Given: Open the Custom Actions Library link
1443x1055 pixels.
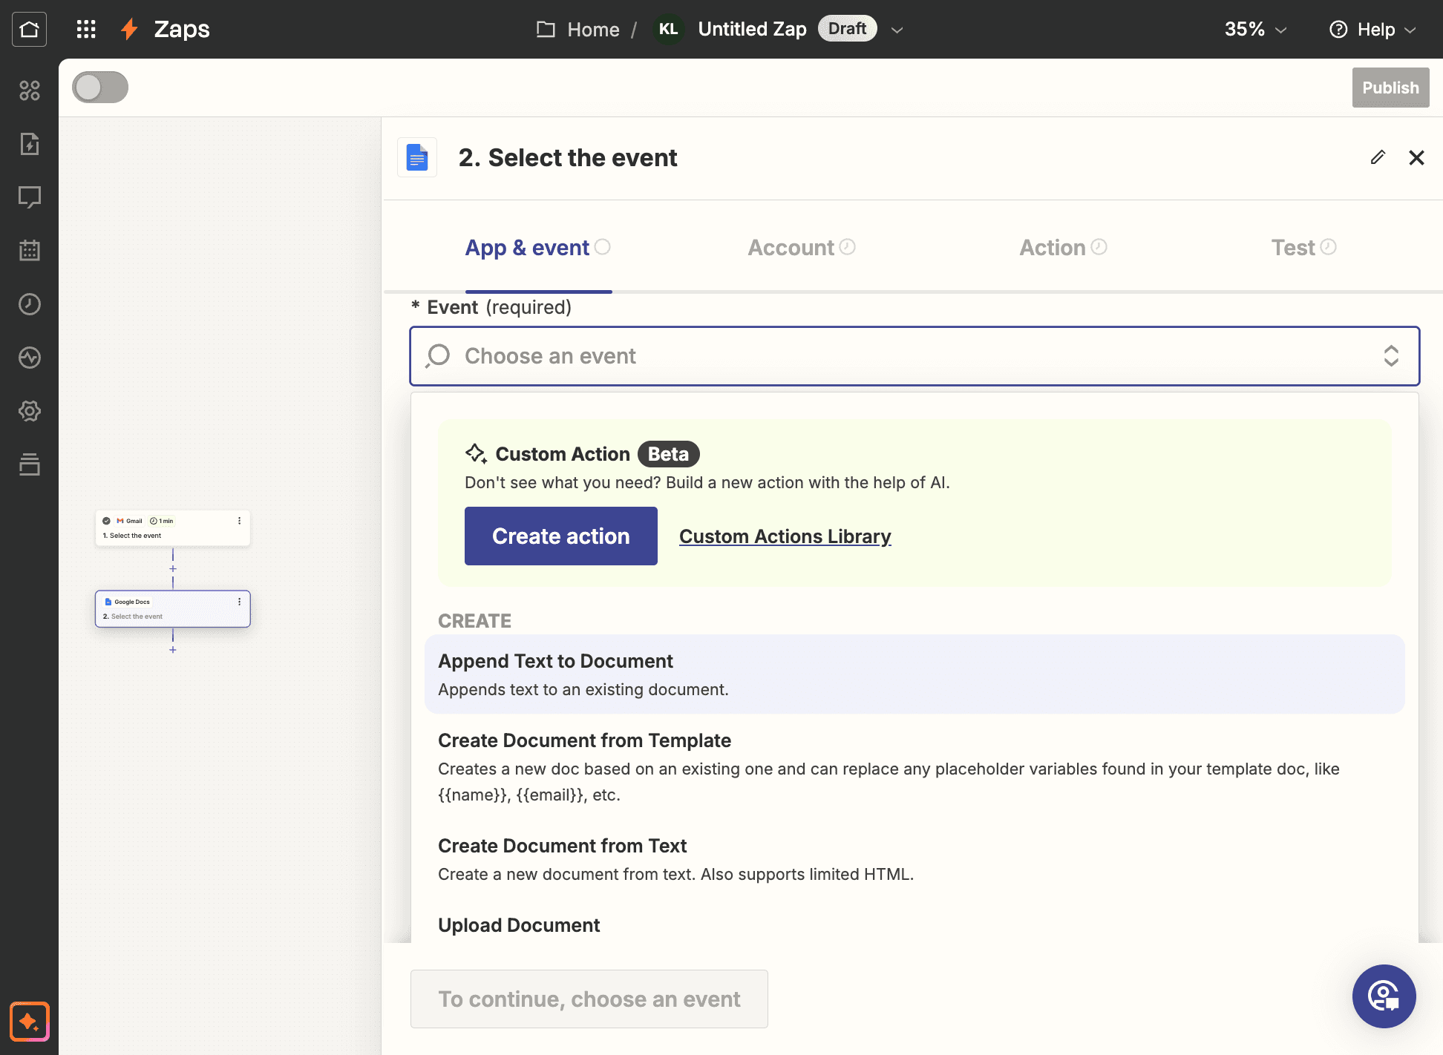Looking at the screenshot, I should (785, 536).
